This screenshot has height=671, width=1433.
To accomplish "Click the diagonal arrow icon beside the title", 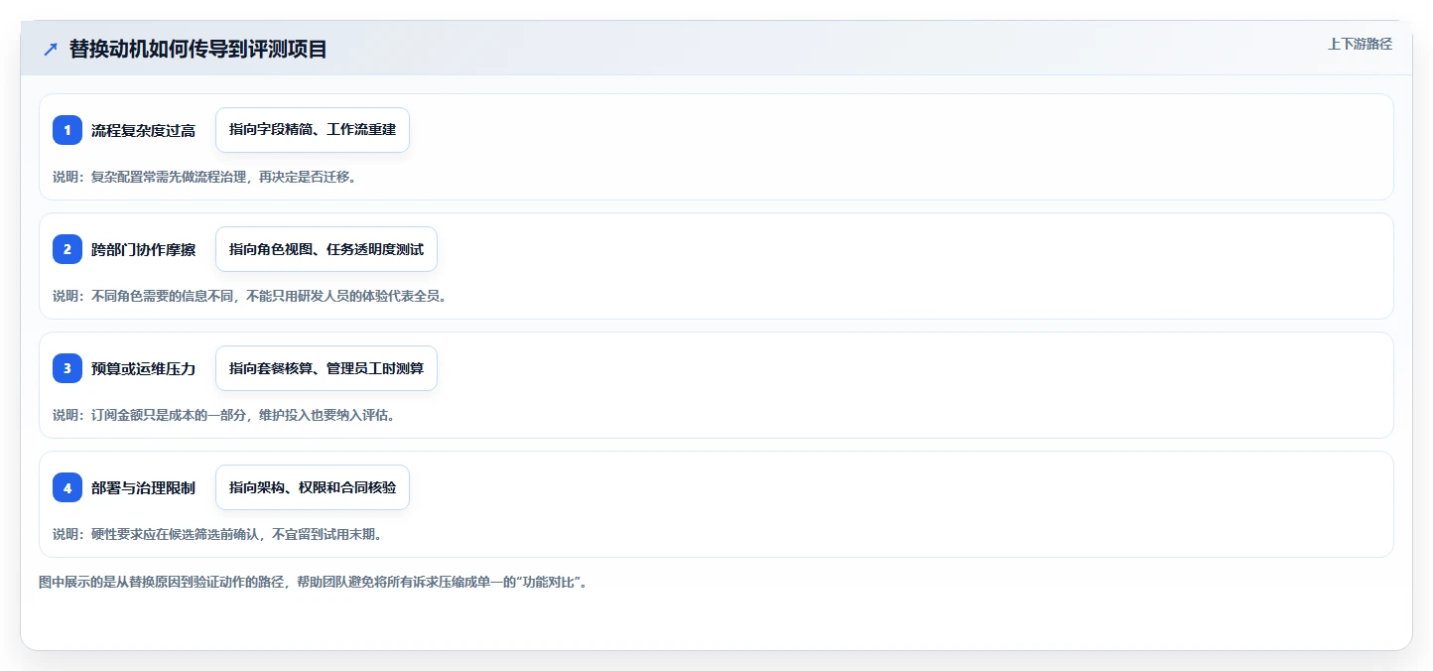I will [x=51, y=49].
